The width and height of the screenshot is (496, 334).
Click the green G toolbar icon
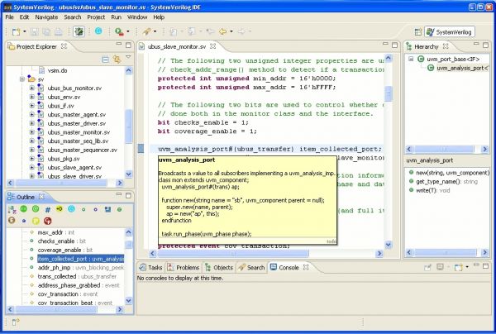coord(98,31)
